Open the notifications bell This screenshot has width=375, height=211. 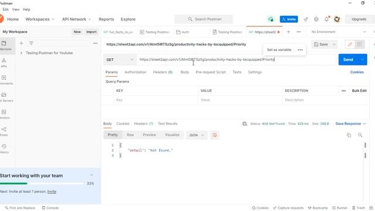pyautogui.click(x=327, y=19)
